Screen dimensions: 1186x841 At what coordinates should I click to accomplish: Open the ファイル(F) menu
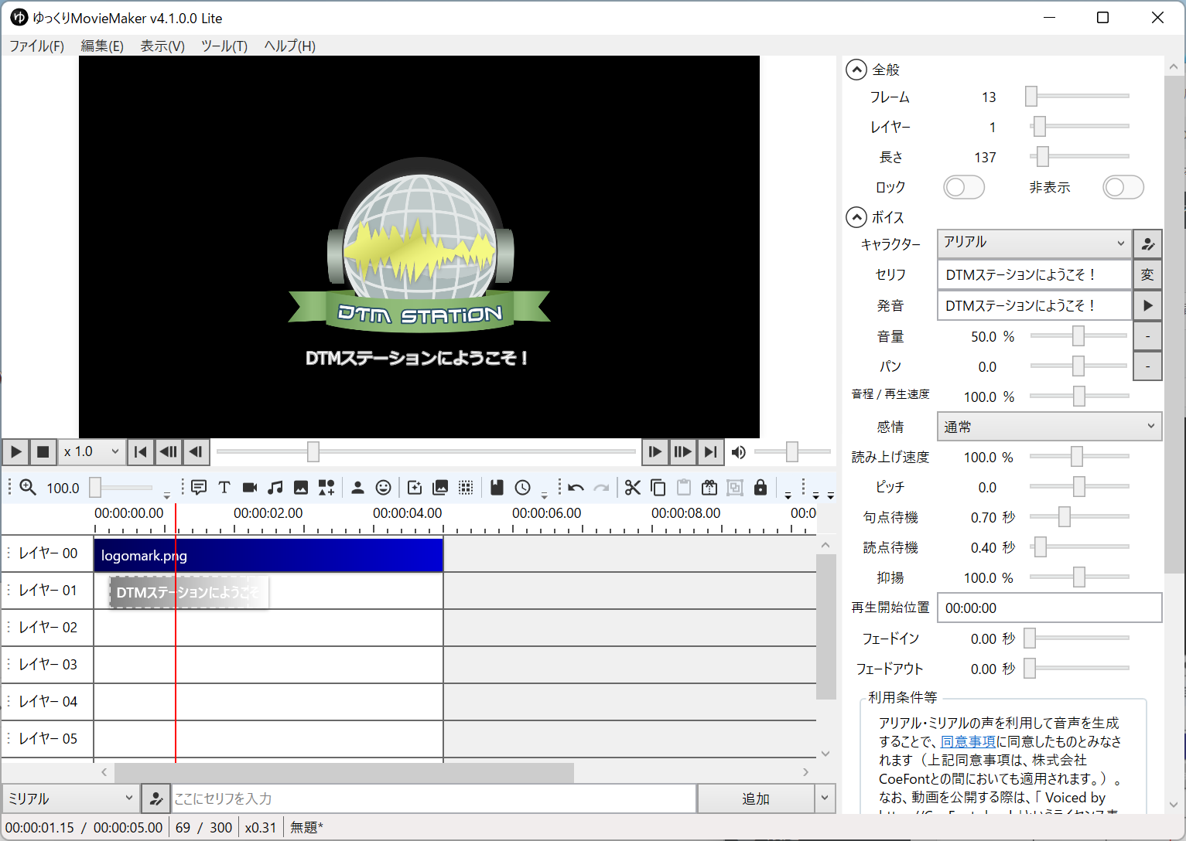(36, 46)
